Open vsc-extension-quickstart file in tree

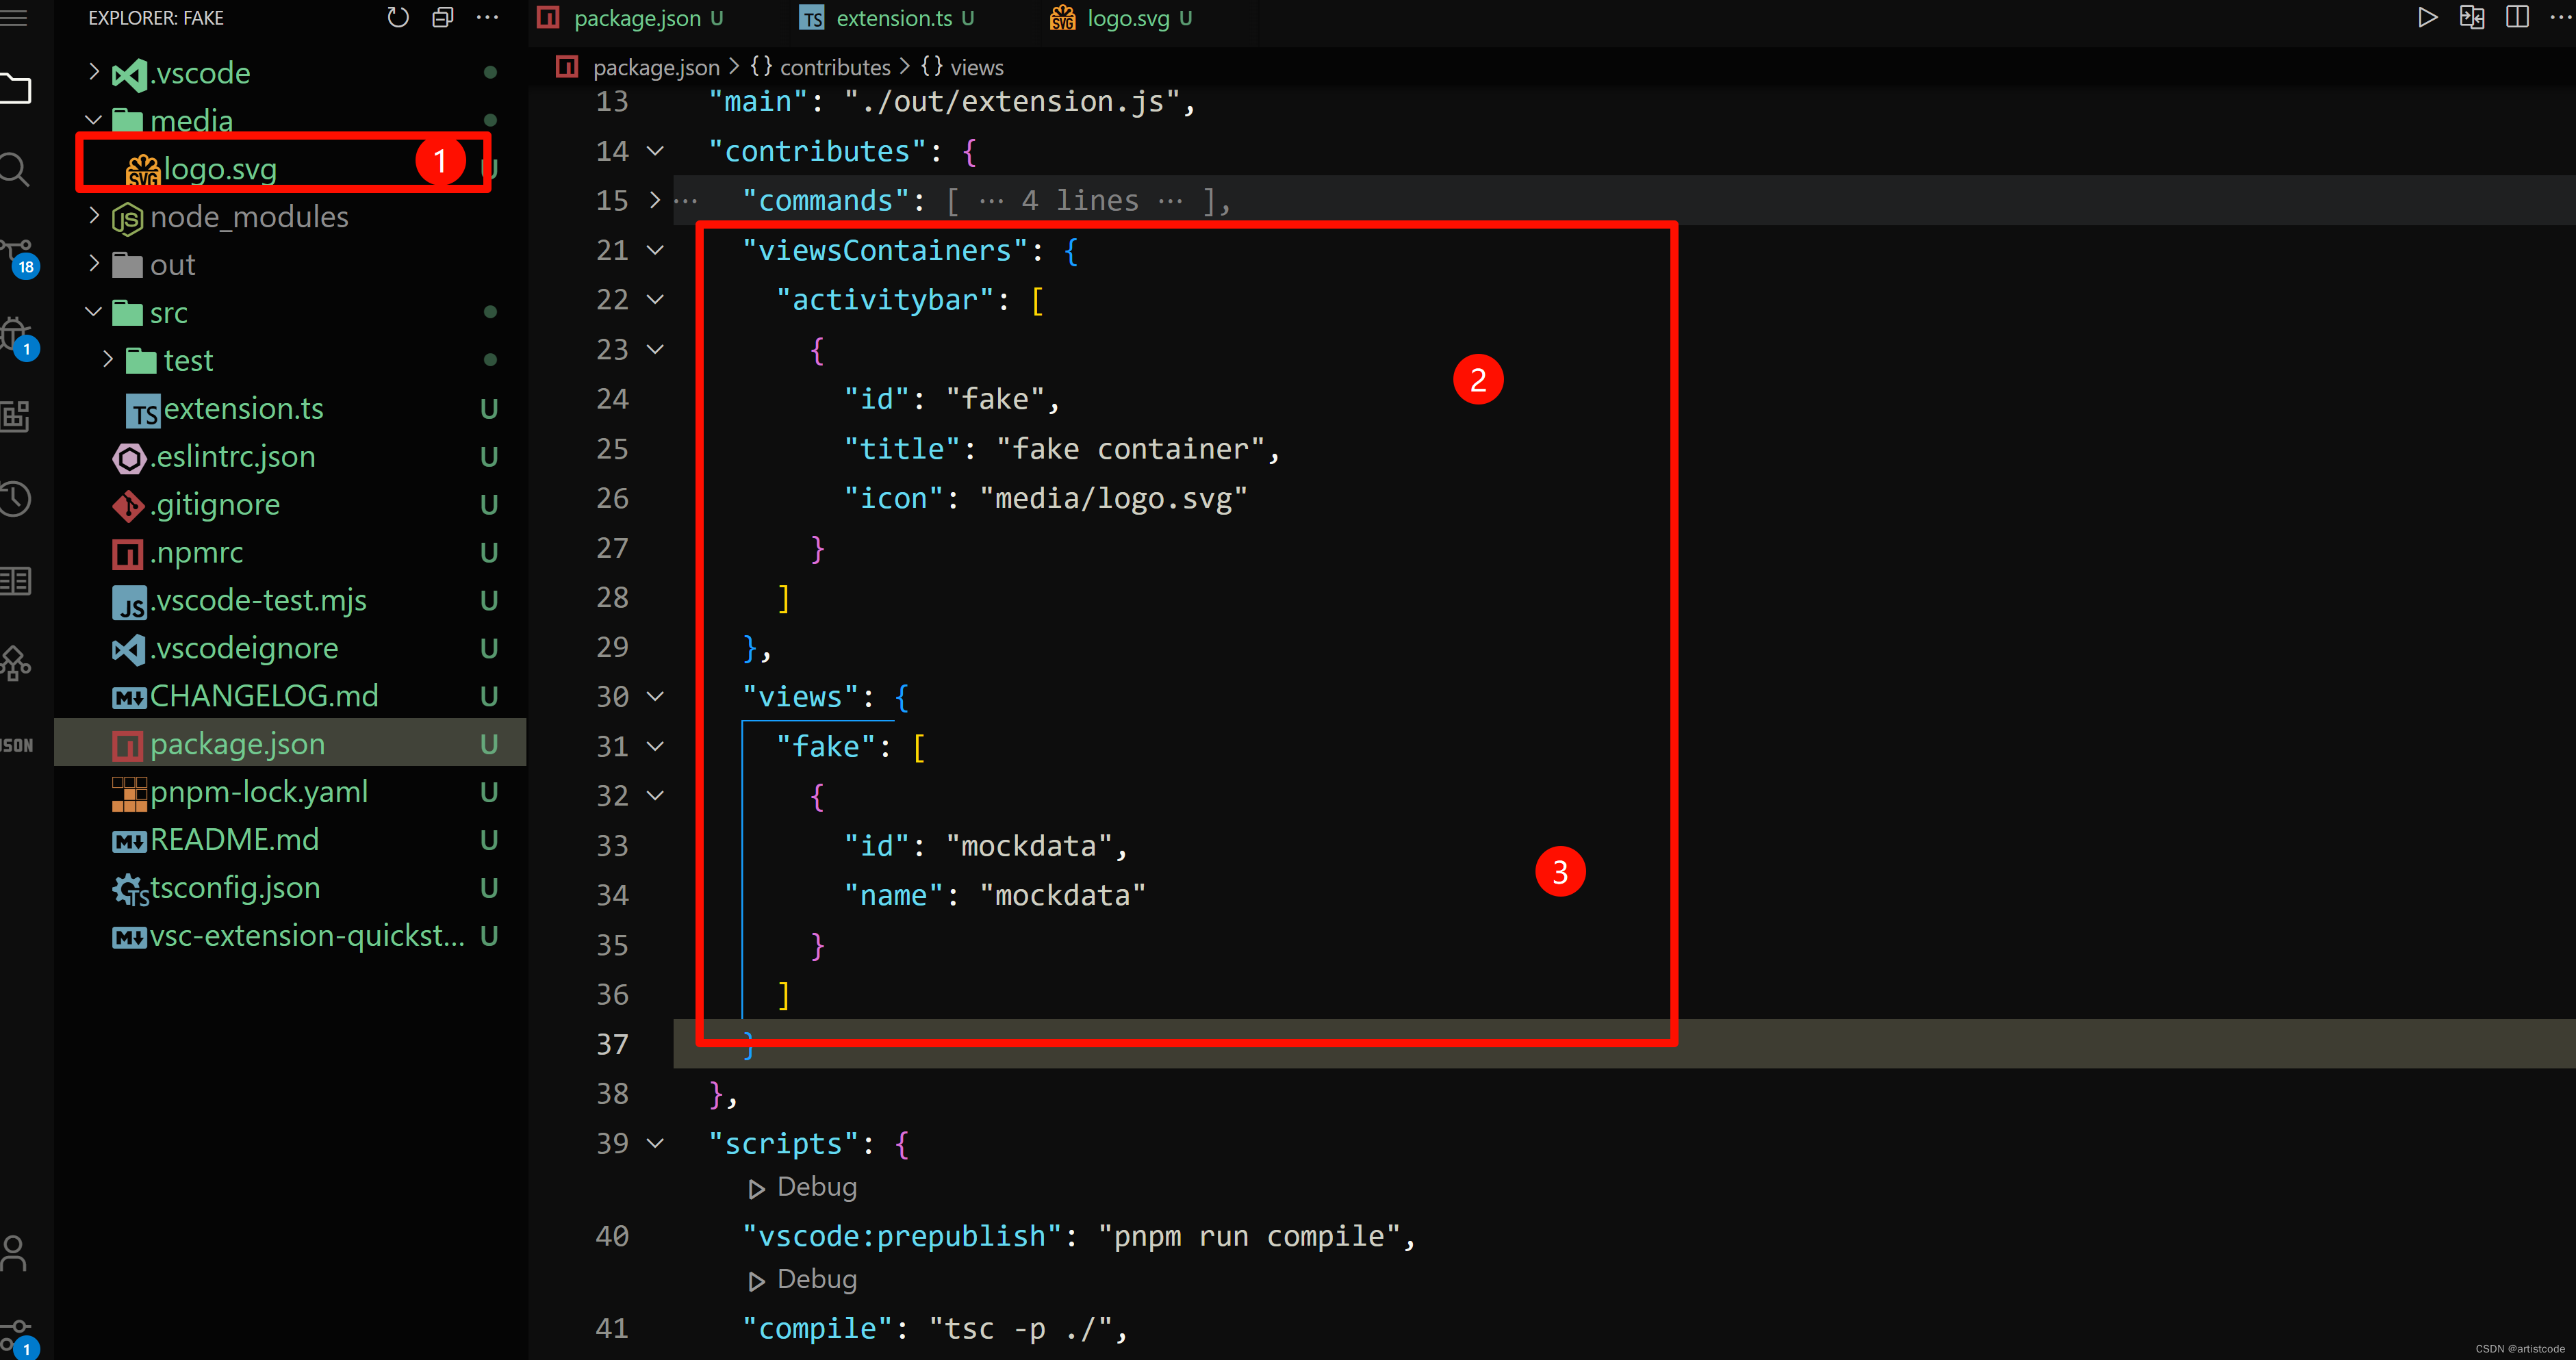[x=290, y=935]
